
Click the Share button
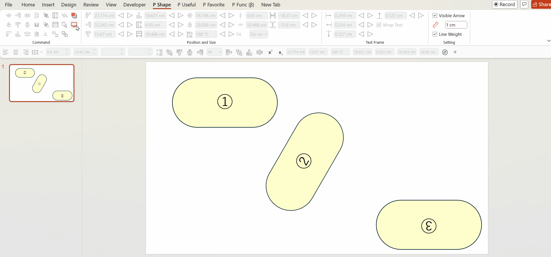coord(541,4)
